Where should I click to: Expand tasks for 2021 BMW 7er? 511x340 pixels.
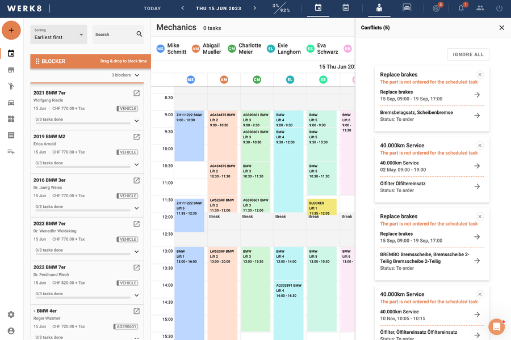(136, 119)
